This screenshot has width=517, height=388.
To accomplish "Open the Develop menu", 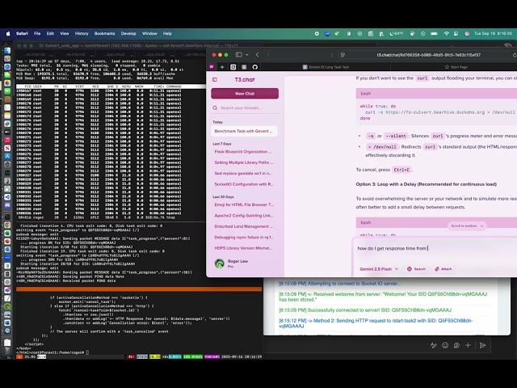I will pos(128,34).
